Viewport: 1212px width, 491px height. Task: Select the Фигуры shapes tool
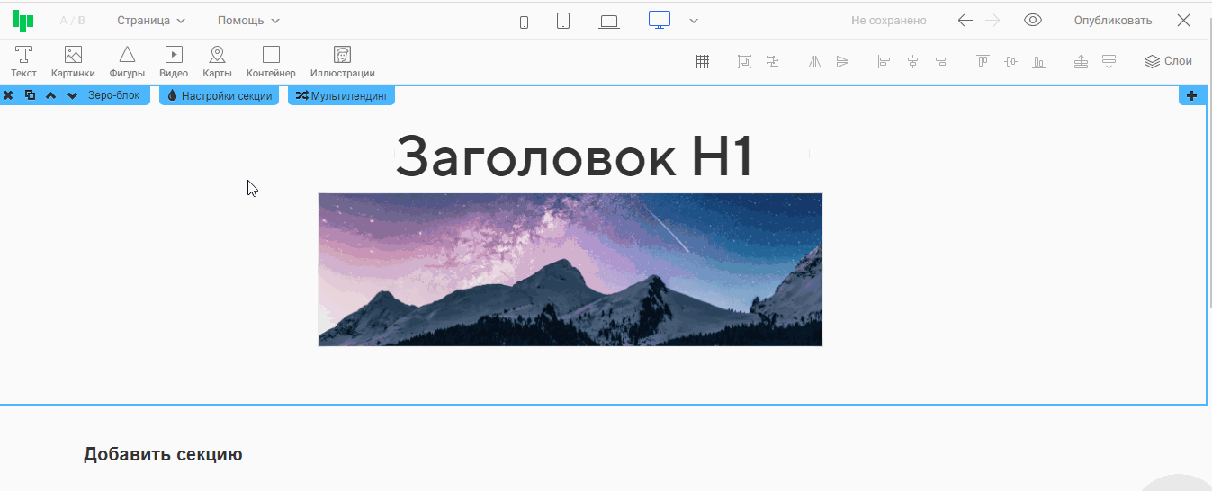[127, 61]
